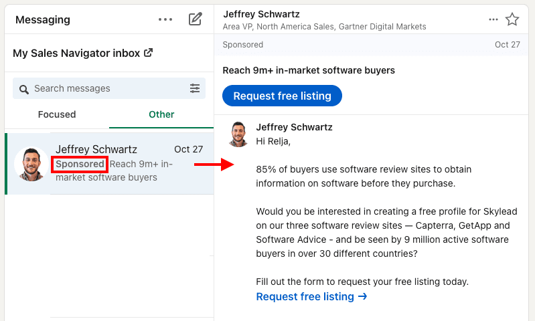This screenshot has height=321, width=535.
Task: Click the magnifier icon in Search messages
Action: coord(24,90)
